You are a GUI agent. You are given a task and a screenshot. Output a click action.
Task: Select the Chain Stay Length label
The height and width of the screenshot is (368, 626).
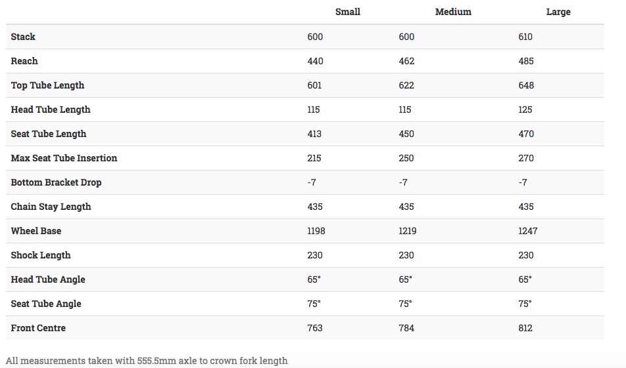coord(51,207)
